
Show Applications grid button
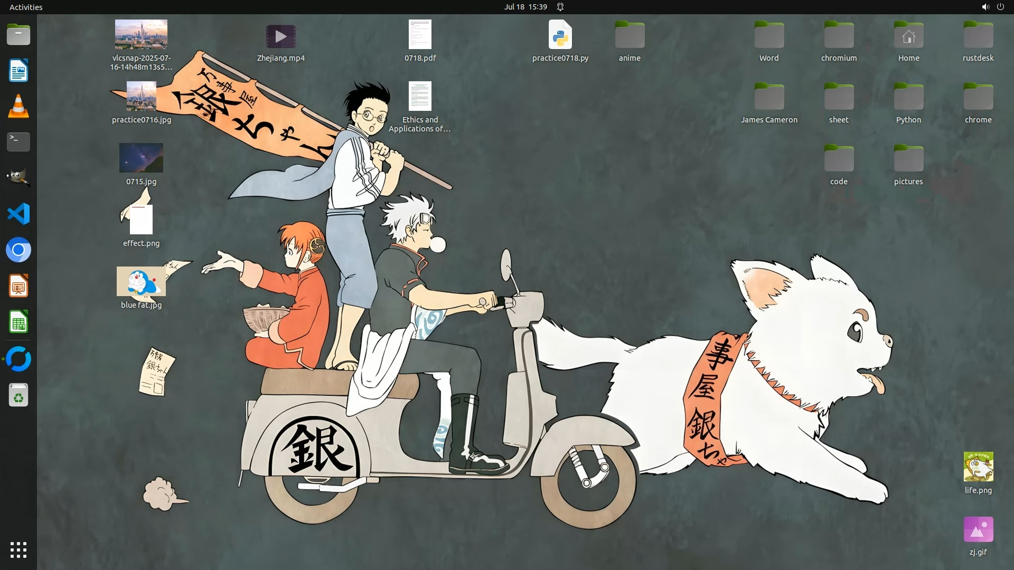(x=18, y=550)
